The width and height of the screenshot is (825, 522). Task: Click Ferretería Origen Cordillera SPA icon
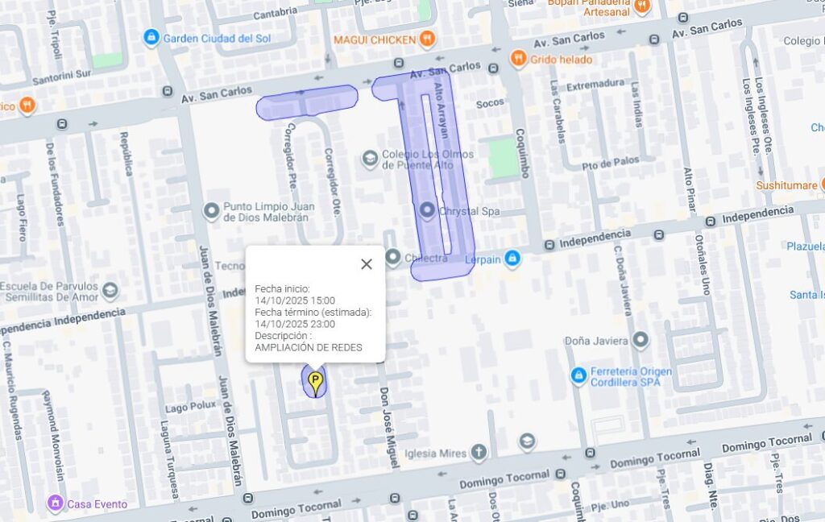[x=578, y=375]
